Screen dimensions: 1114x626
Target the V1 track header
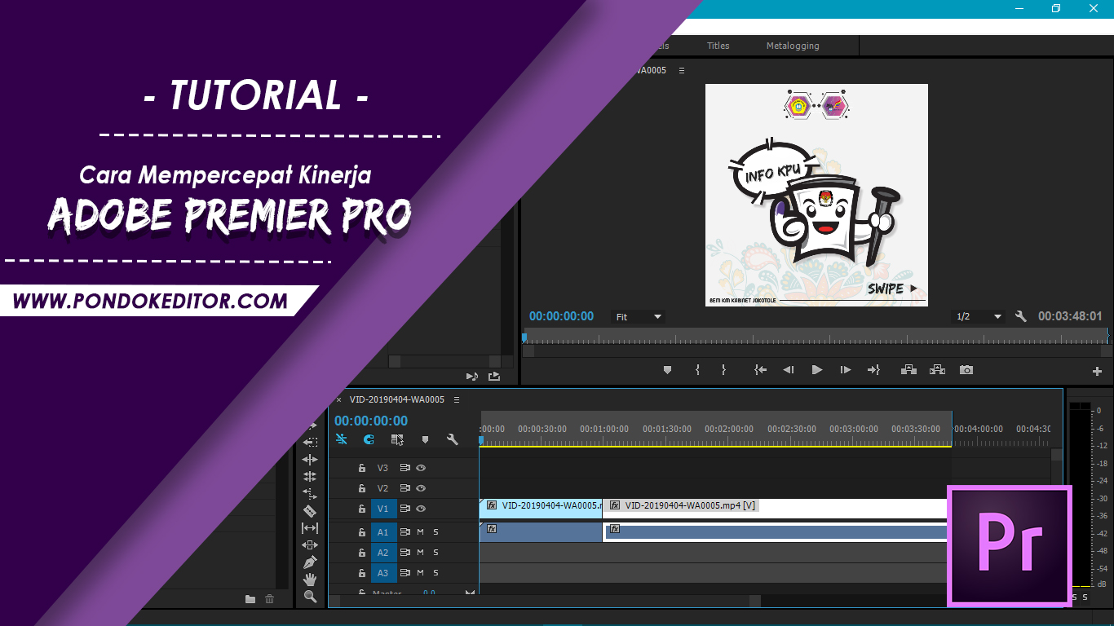pos(383,509)
